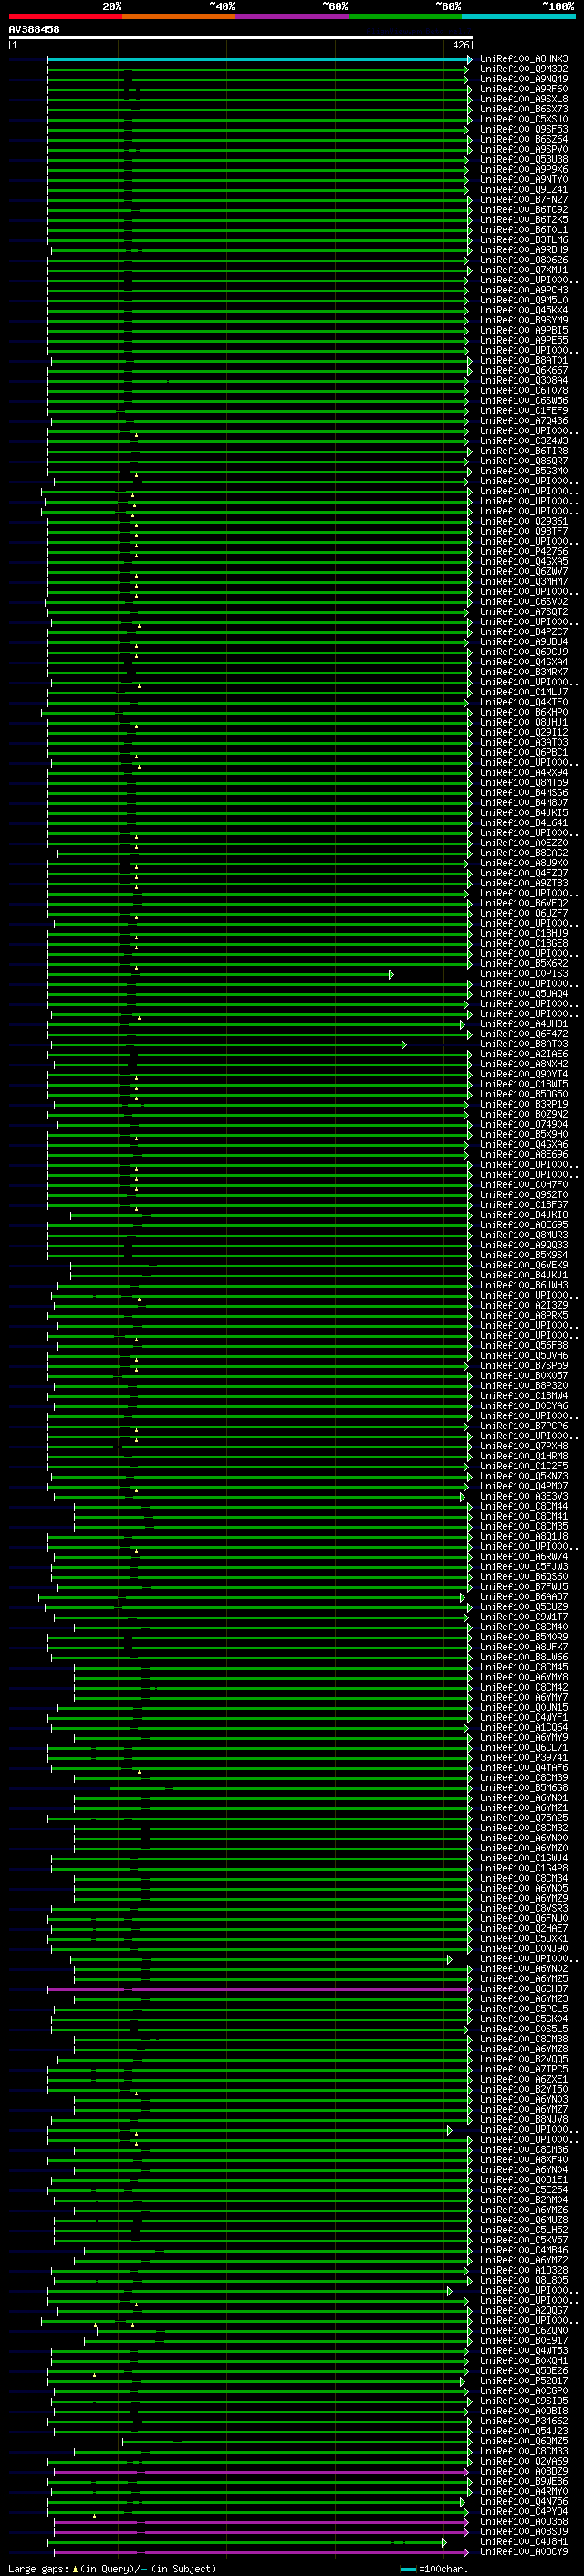
Task: Open hit UniRef100_C5XSJ0
Action: (524, 119)
